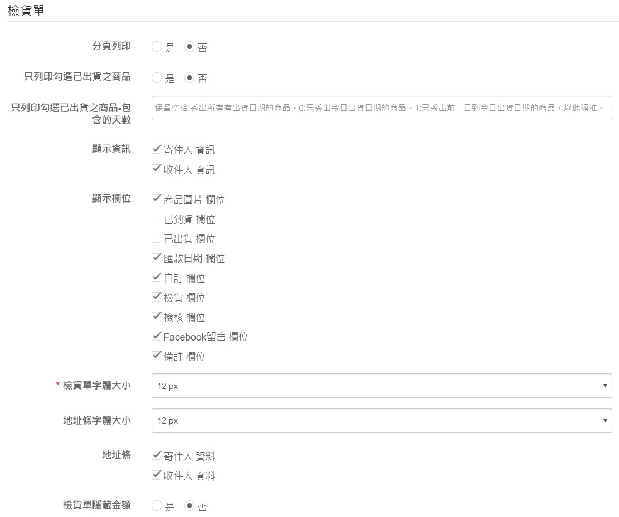619x517 pixels.
Task: Choose 否 for 只列印勾選已出貨之商品
Action: [189, 78]
